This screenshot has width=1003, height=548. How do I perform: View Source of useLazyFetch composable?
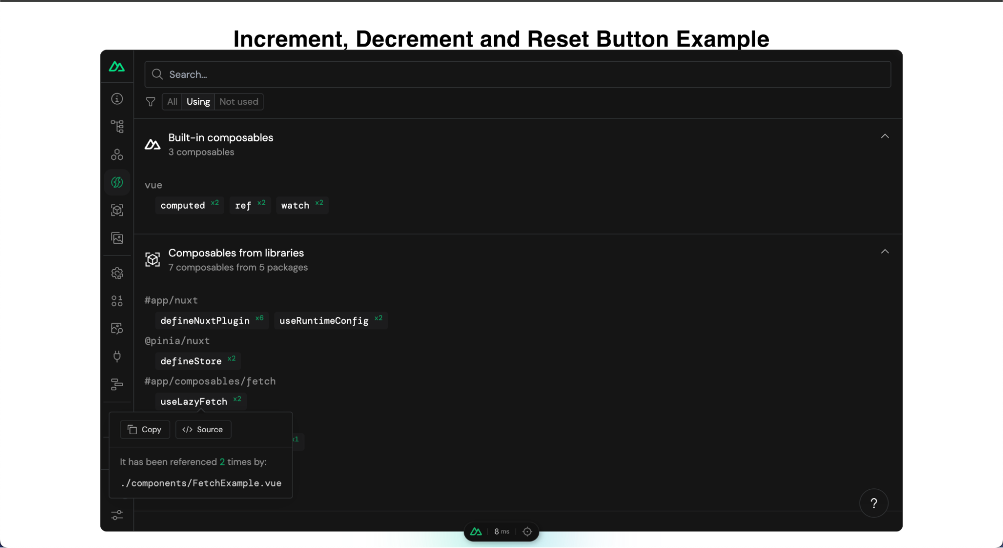tap(203, 429)
